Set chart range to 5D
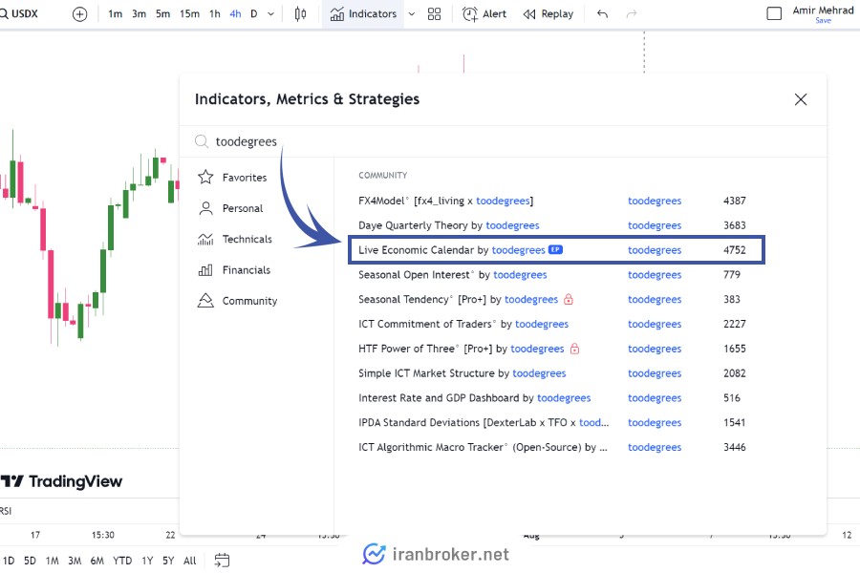The image size is (860, 573). (30, 561)
